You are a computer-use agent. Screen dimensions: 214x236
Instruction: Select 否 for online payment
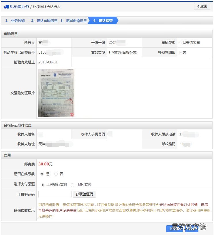[x=56, y=174]
